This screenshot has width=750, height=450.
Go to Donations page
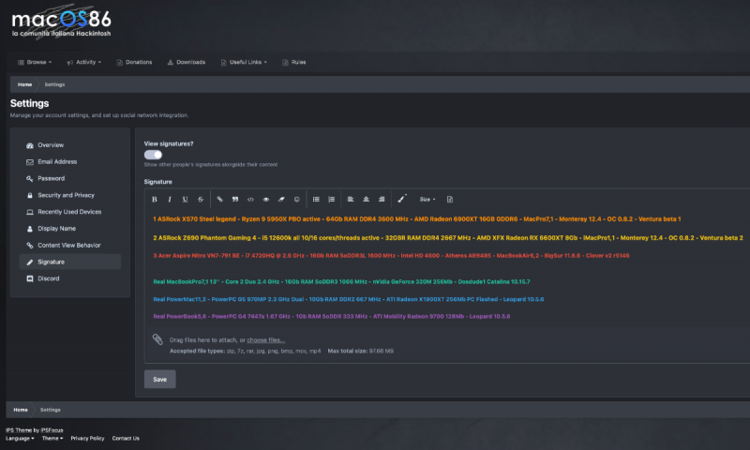134,62
